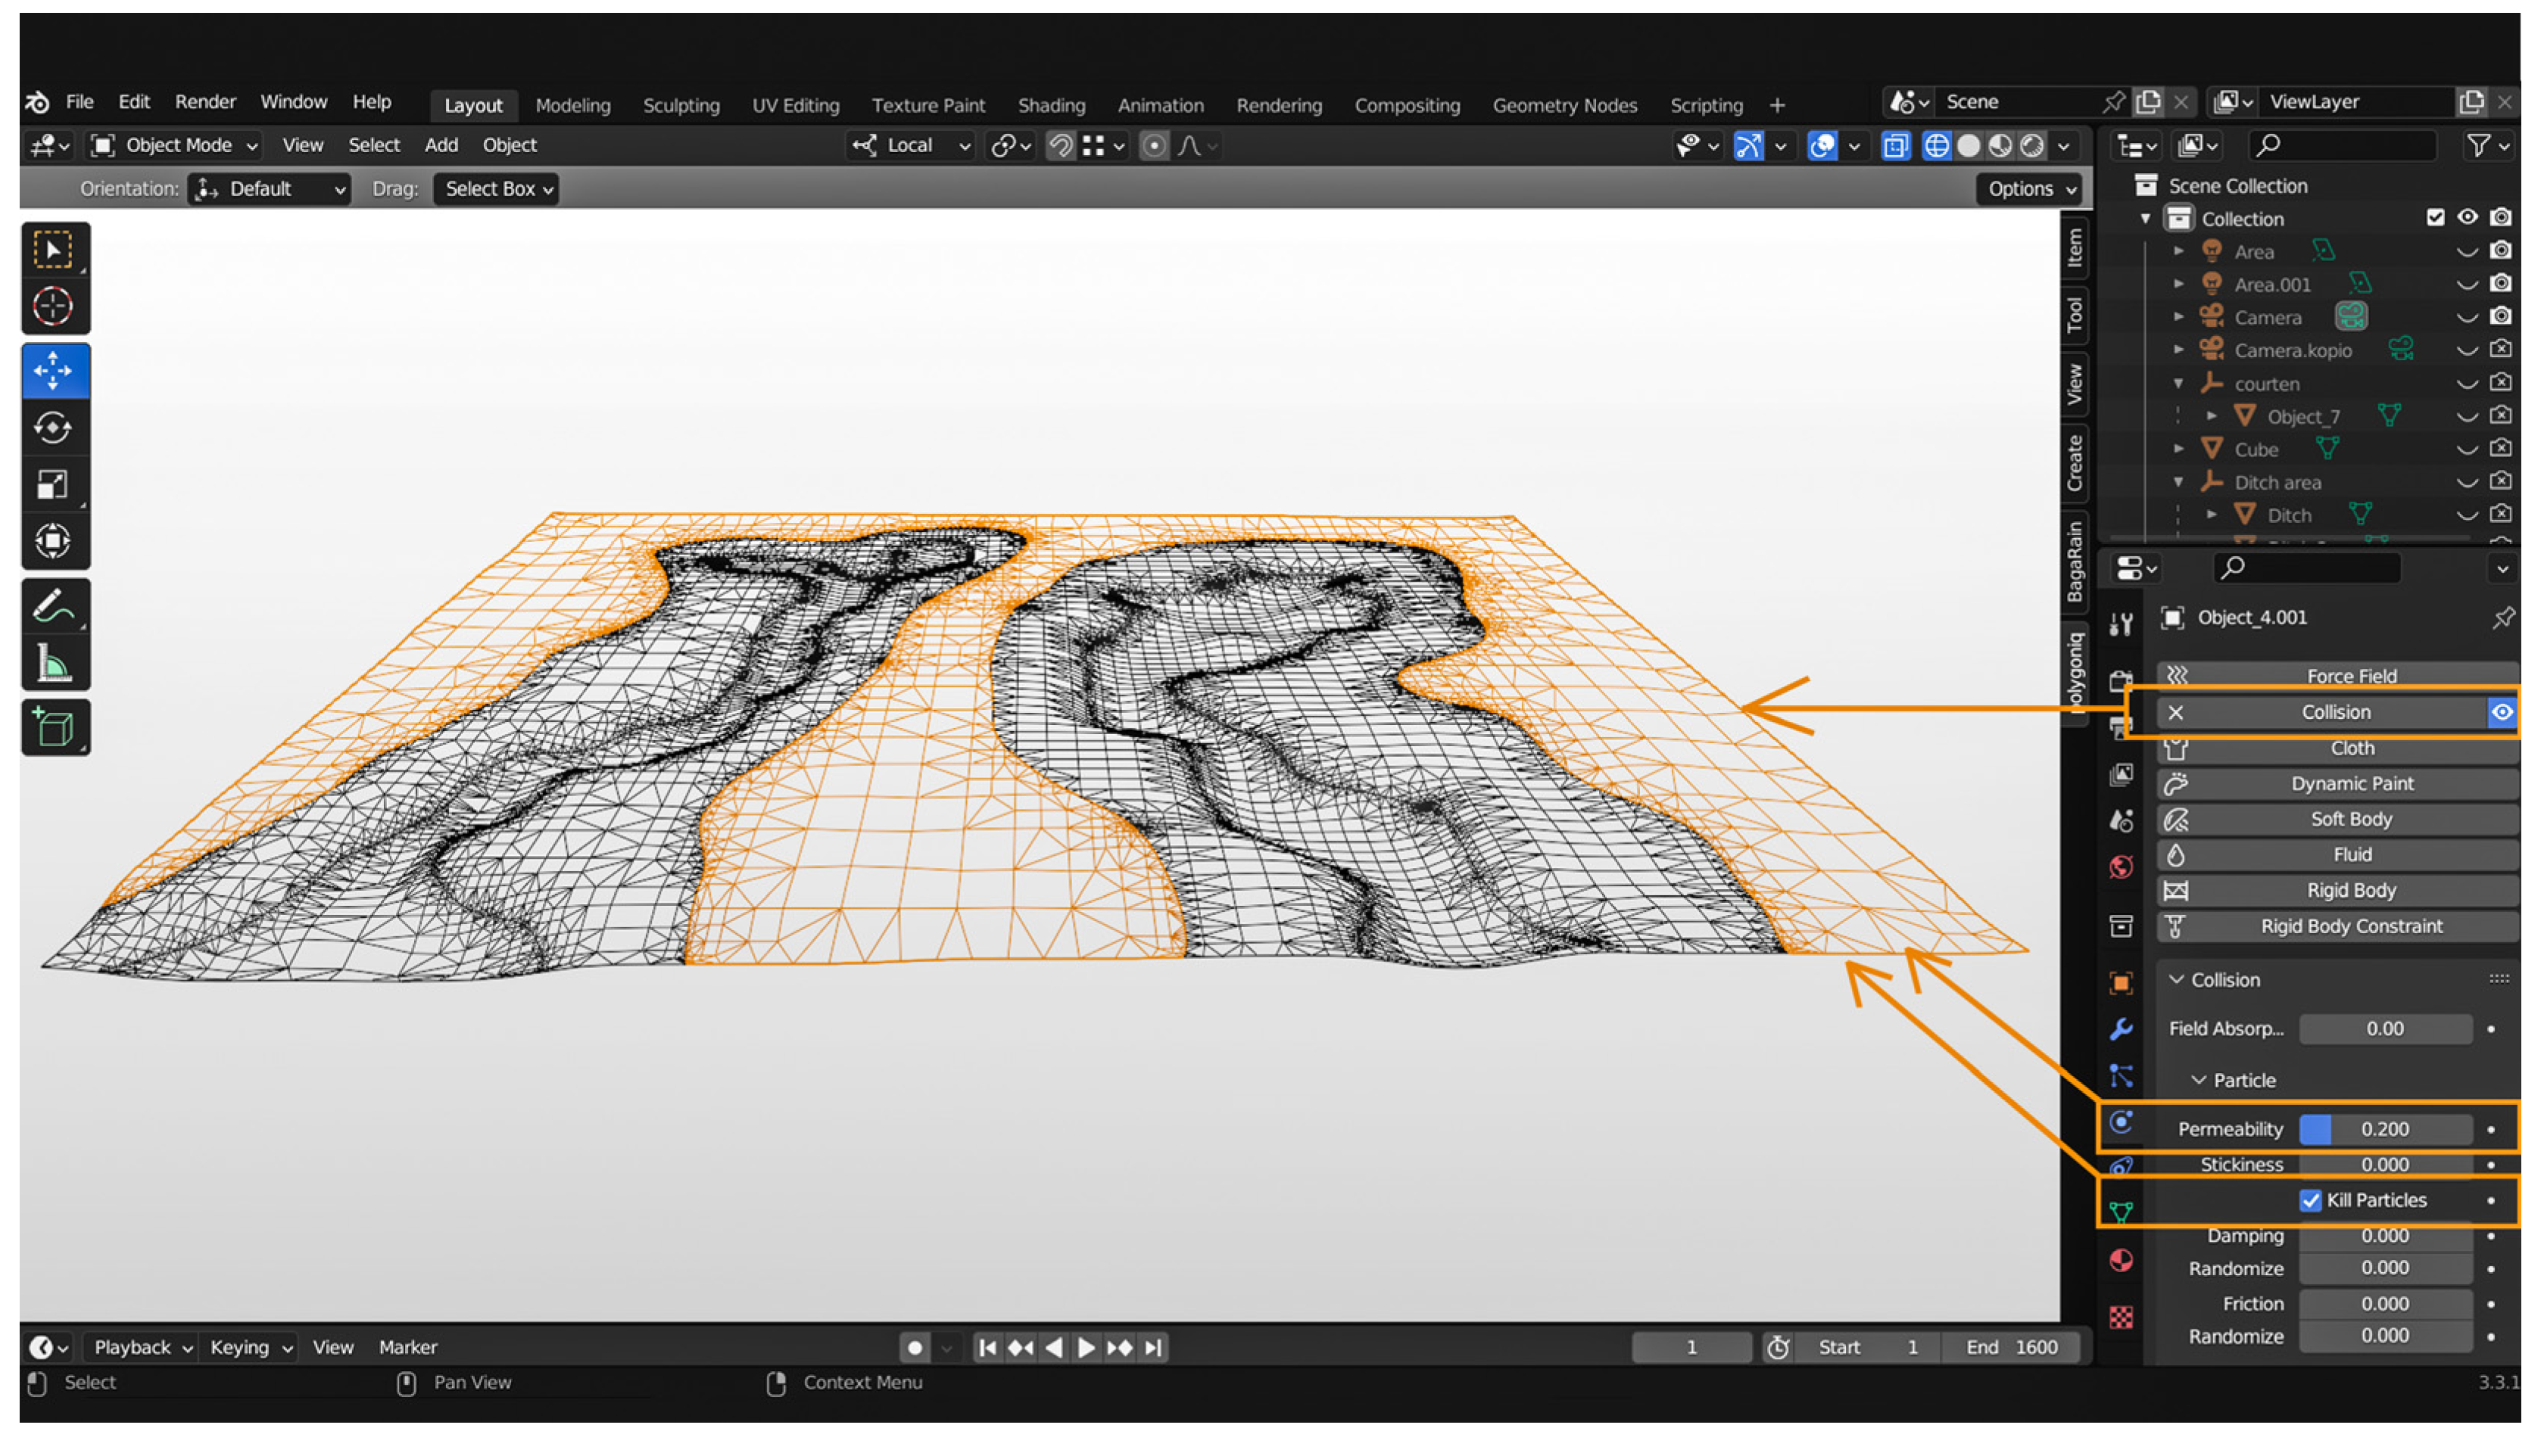This screenshot has width=2544, height=1456.
Task: Activate the 3D Cursor tool
Action: (x=54, y=307)
